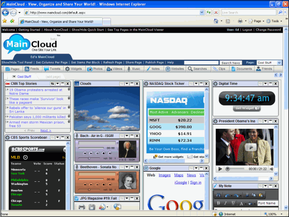Click the print icon in JPG Magazine widget
This screenshot has width=289, height=217.
pos(82,207)
